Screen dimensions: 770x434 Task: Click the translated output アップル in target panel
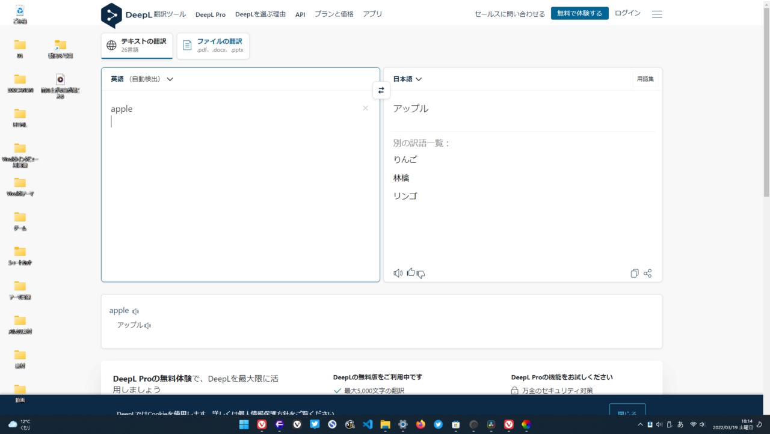pos(411,109)
